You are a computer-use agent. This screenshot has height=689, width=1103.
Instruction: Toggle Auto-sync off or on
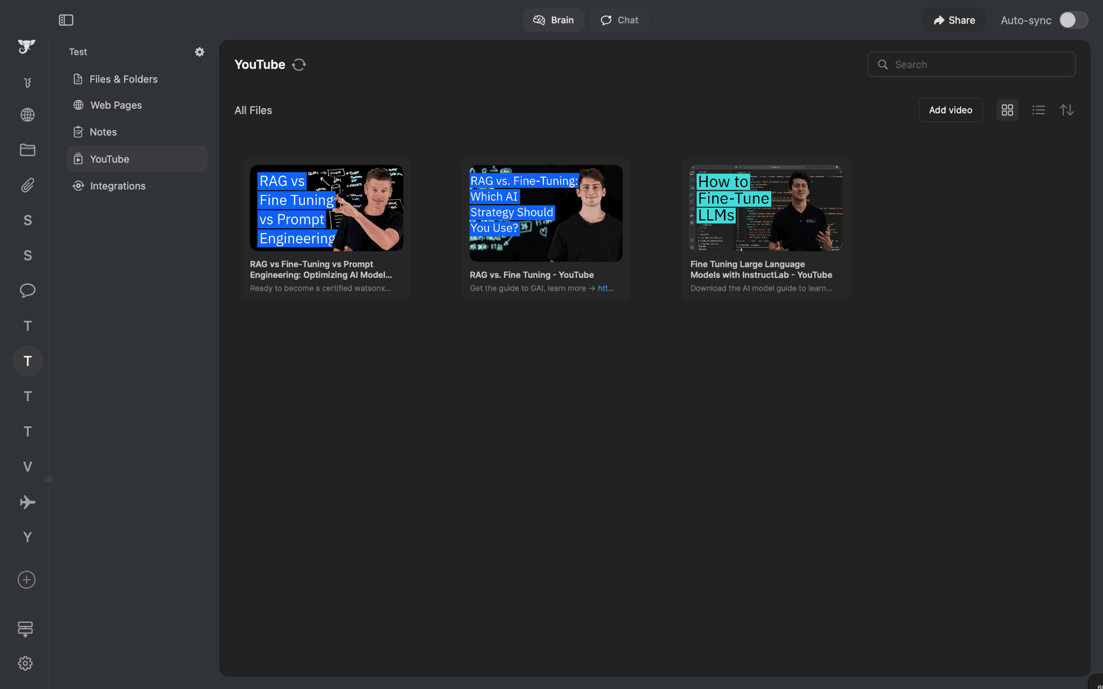click(1072, 20)
